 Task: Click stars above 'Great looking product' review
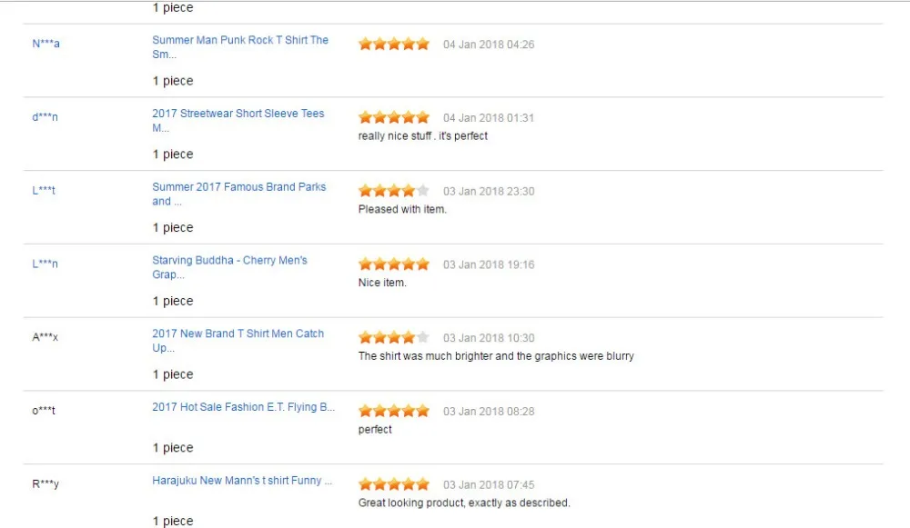click(394, 484)
